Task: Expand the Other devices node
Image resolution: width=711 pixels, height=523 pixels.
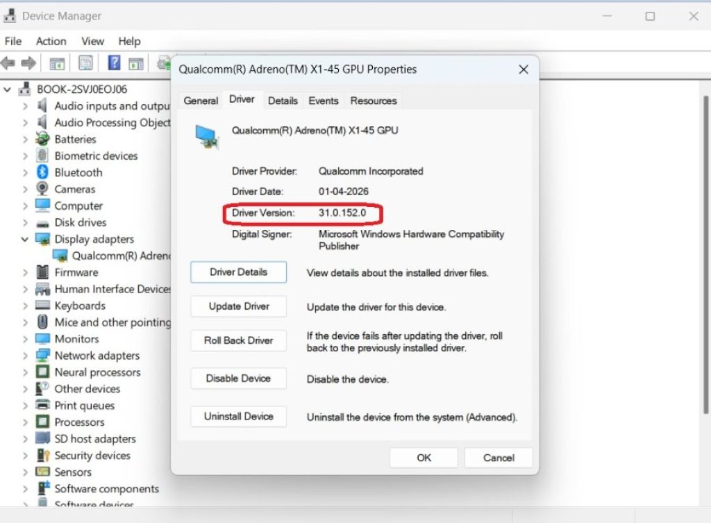Action: tap(26, 389)
